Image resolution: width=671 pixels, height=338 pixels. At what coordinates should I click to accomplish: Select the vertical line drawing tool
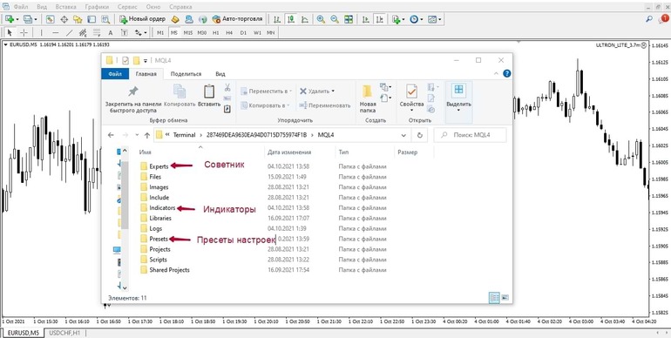[x=42, y=32]
